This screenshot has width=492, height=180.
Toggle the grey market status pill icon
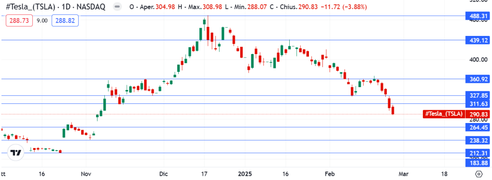117,6
